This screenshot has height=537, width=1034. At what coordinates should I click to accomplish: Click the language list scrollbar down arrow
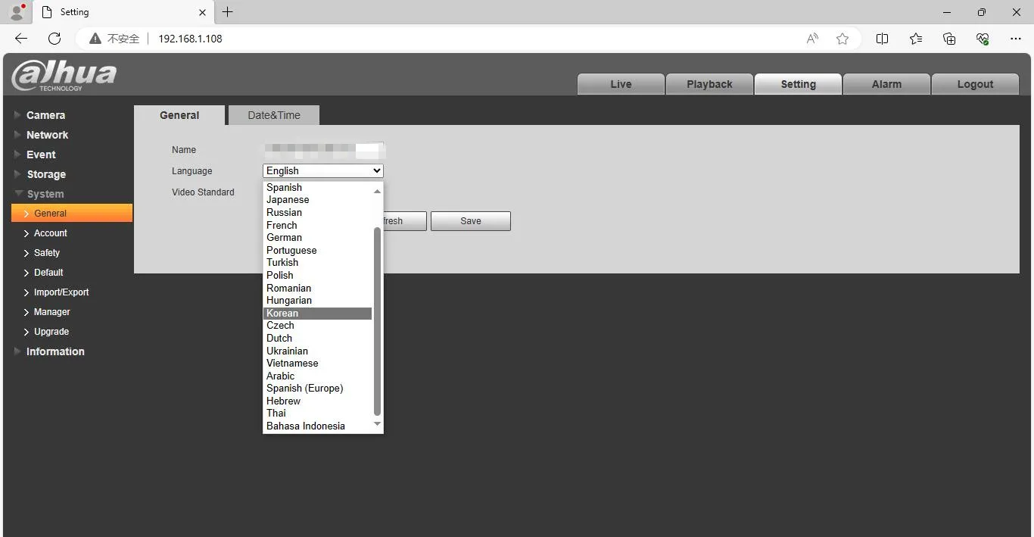coord(378,424)
